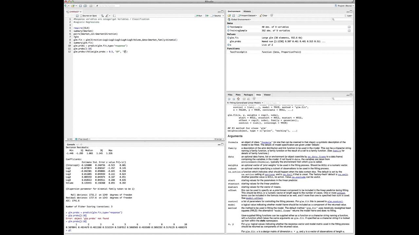This screenshot has width=419, height=235.
Task: Open the 'model.offset' help link
Action: (x=254, y=198)
